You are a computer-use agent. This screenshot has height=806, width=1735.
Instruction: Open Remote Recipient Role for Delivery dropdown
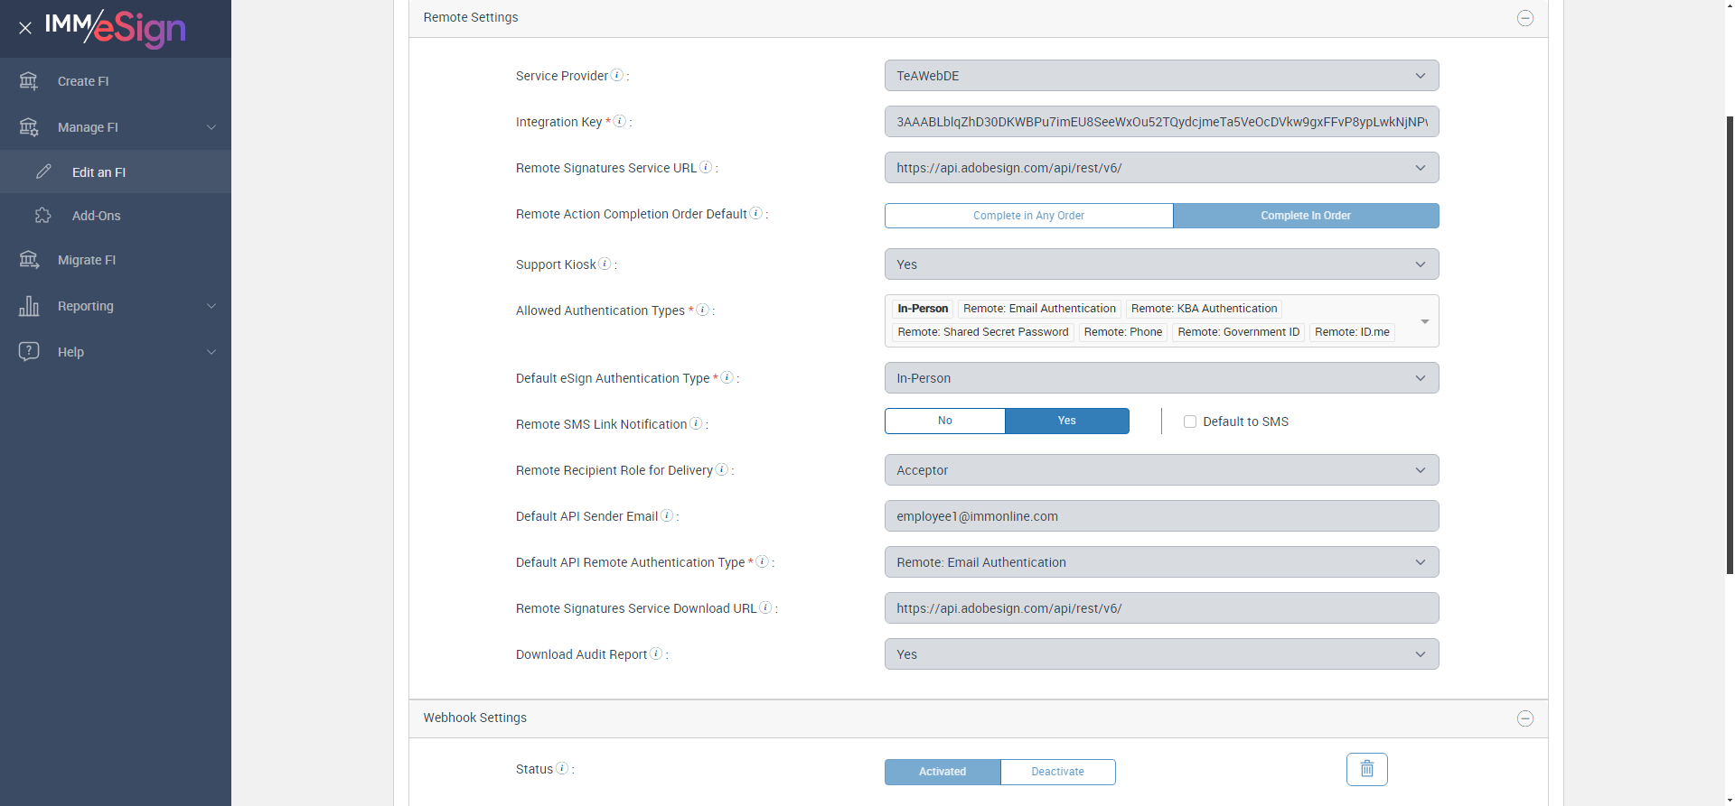tap(1161, 470)
